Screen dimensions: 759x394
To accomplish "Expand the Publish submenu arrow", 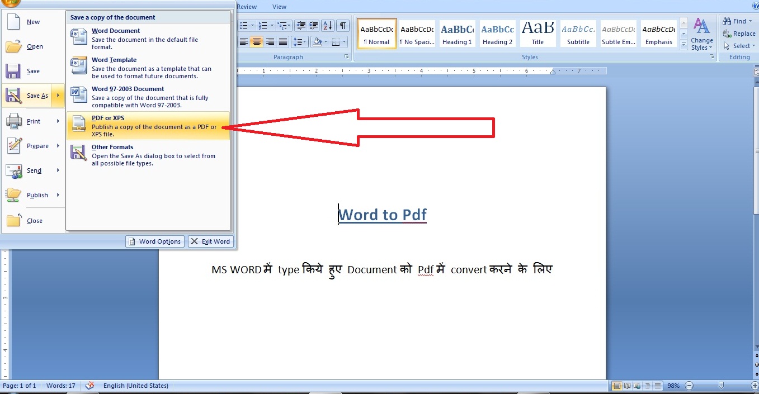I will (58, 195).
